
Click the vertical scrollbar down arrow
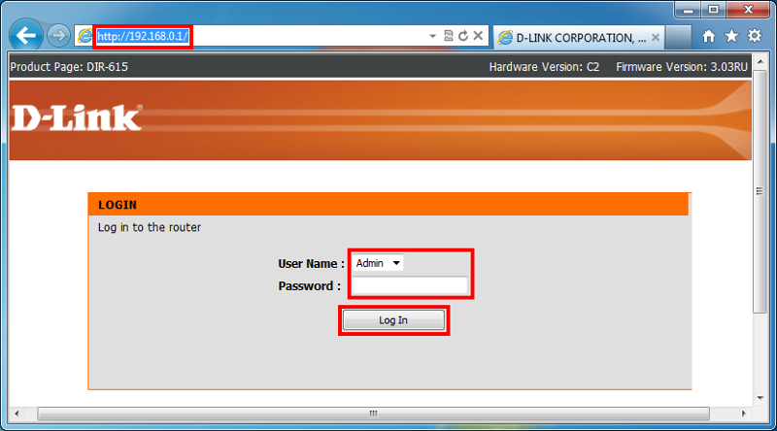(760, 398)
